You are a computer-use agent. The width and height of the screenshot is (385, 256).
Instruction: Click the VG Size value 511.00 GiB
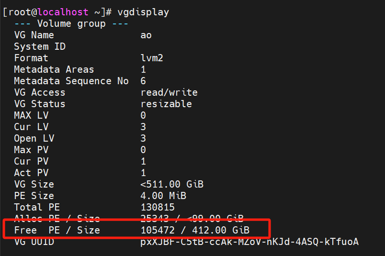coord(172,184)
